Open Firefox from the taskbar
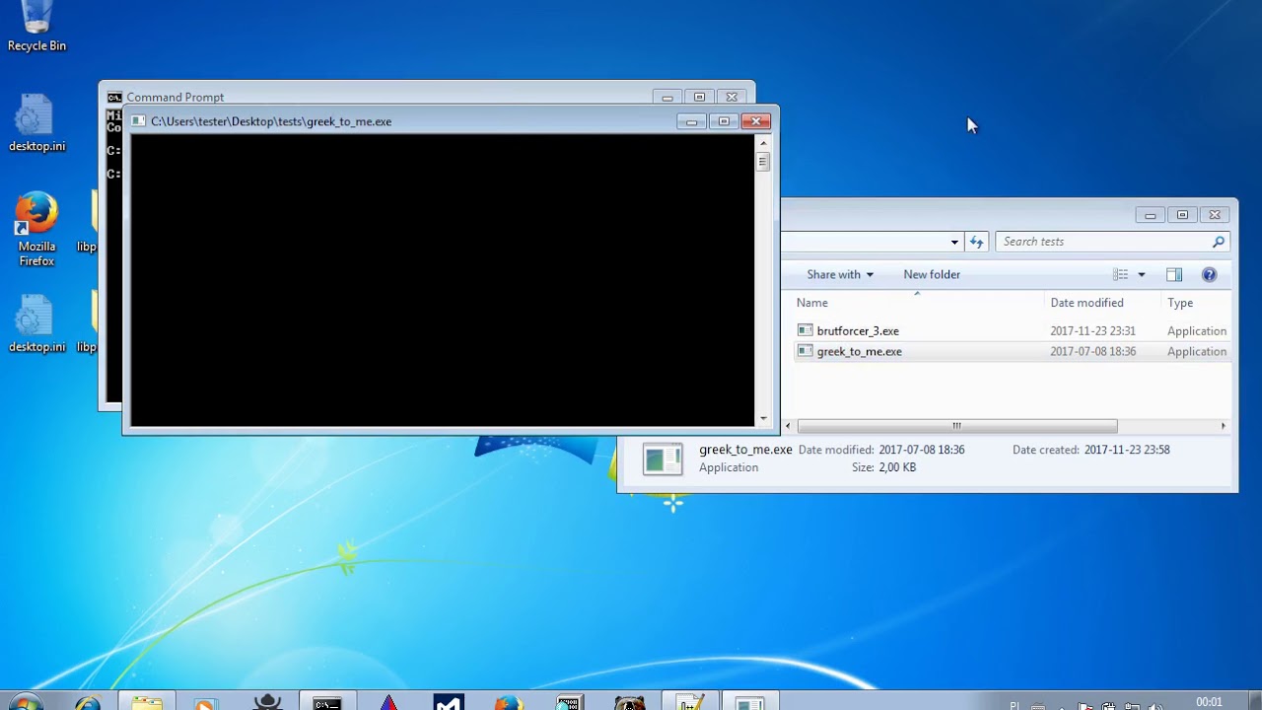The image size is (1262, 710). tap(509, 702)
